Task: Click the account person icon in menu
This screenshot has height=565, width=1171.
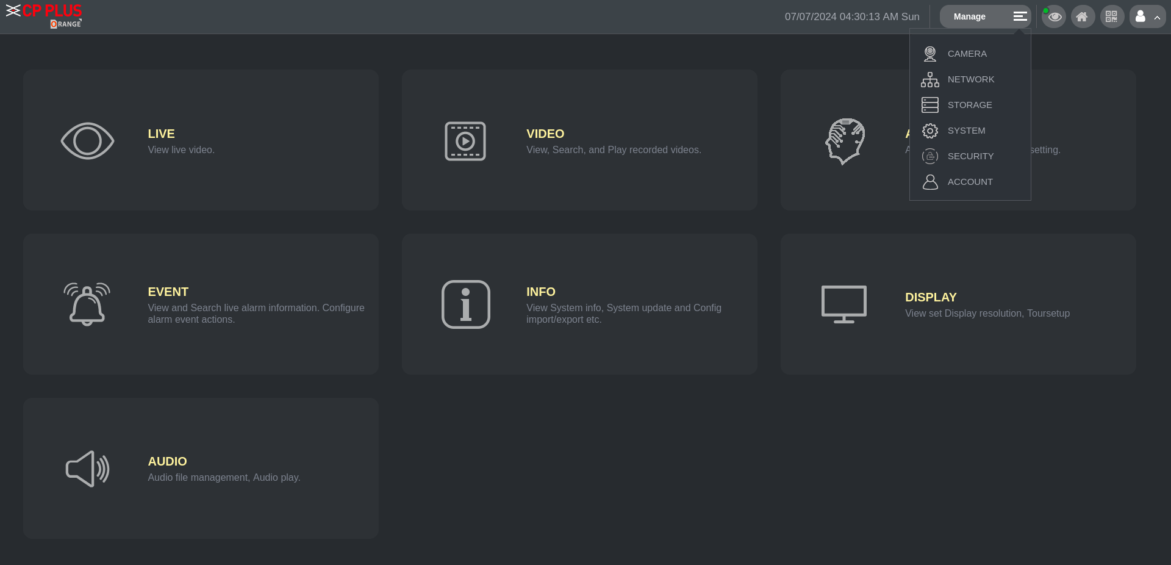Action: pyautogui.click(x=930, y=182)
